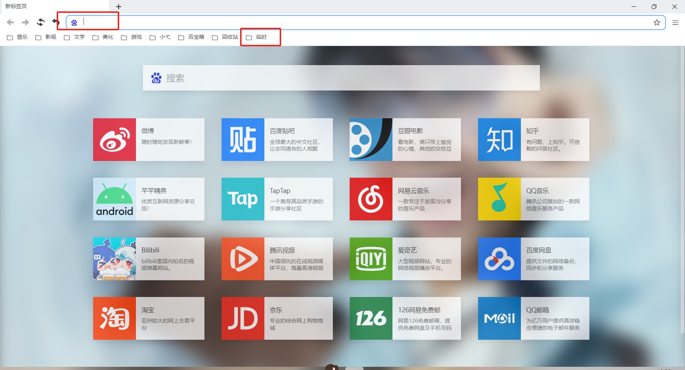
Task: Click the 126网易免费邮 title text
Action: coord(419,310)
